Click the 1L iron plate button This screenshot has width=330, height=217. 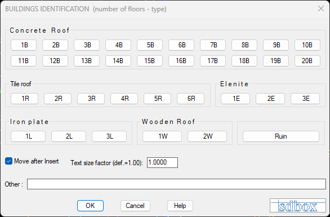pos(28,136)
